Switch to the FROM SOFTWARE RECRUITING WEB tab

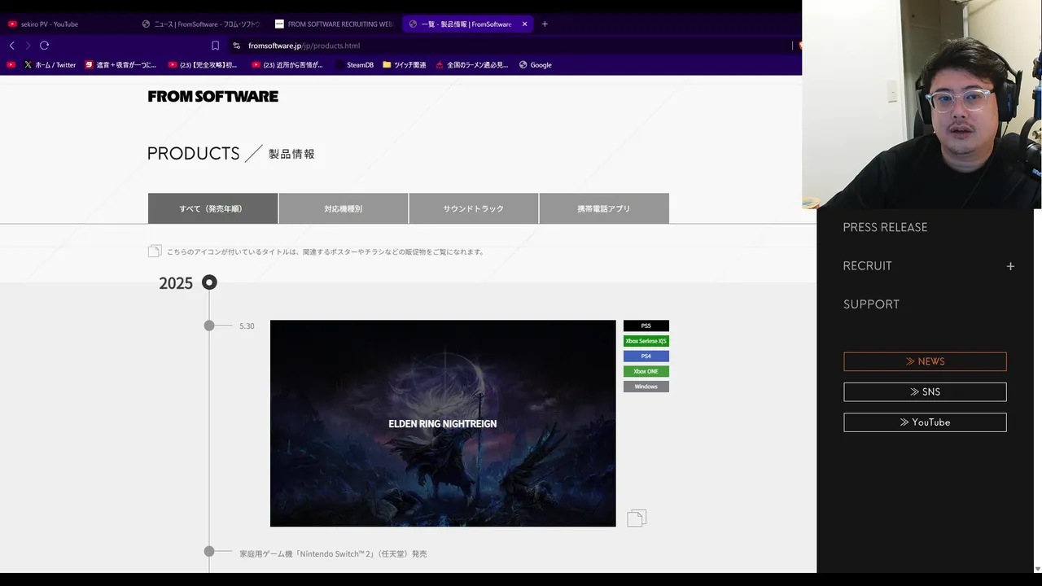tap(334, 24)
